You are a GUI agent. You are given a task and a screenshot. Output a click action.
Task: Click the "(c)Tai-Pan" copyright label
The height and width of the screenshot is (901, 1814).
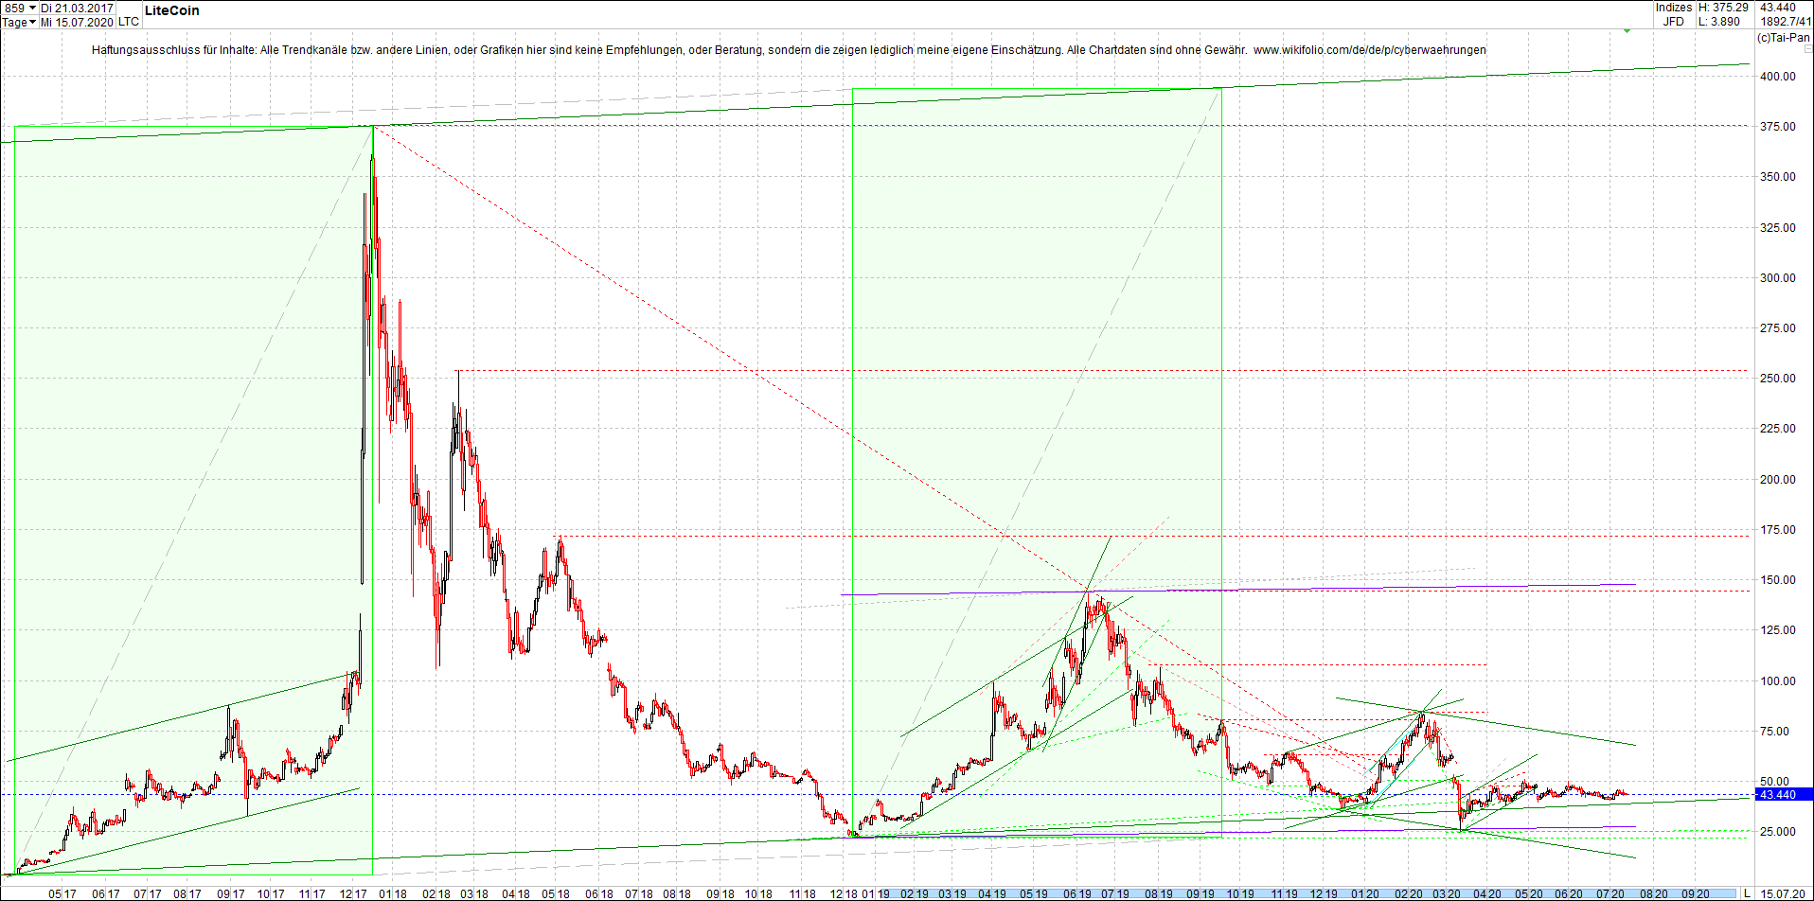point(1784,36)
